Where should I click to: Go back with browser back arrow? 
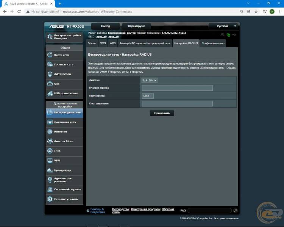click(5, 12)
